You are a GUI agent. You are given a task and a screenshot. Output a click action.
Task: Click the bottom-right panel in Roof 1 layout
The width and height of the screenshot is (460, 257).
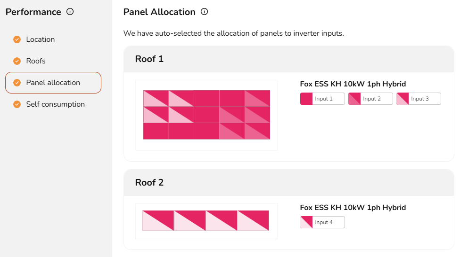pos(257,131)
